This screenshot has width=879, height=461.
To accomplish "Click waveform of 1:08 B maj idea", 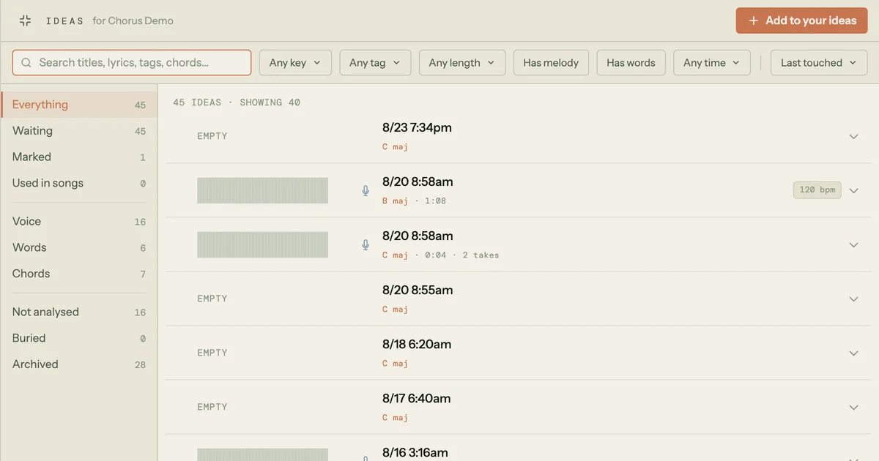I will click(x=262, y=190).
